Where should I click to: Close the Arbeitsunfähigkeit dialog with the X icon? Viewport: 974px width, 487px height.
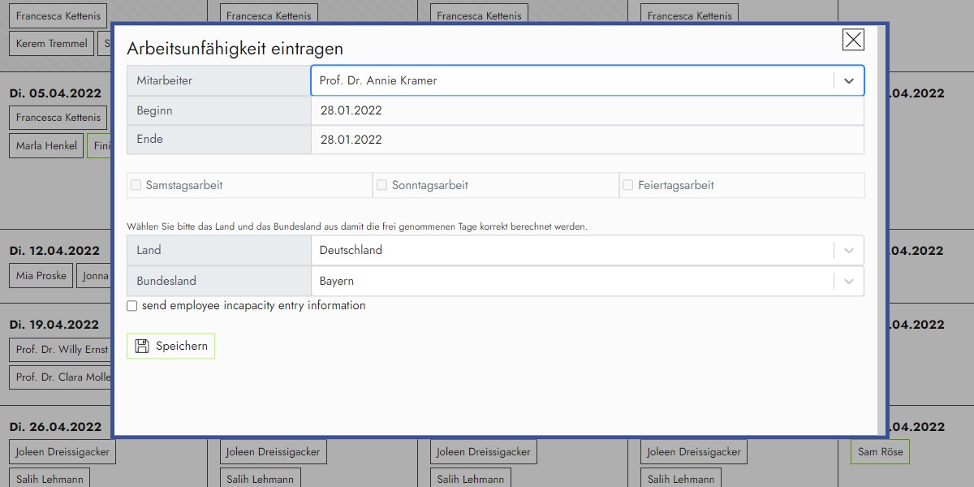[x=853, y=40]
